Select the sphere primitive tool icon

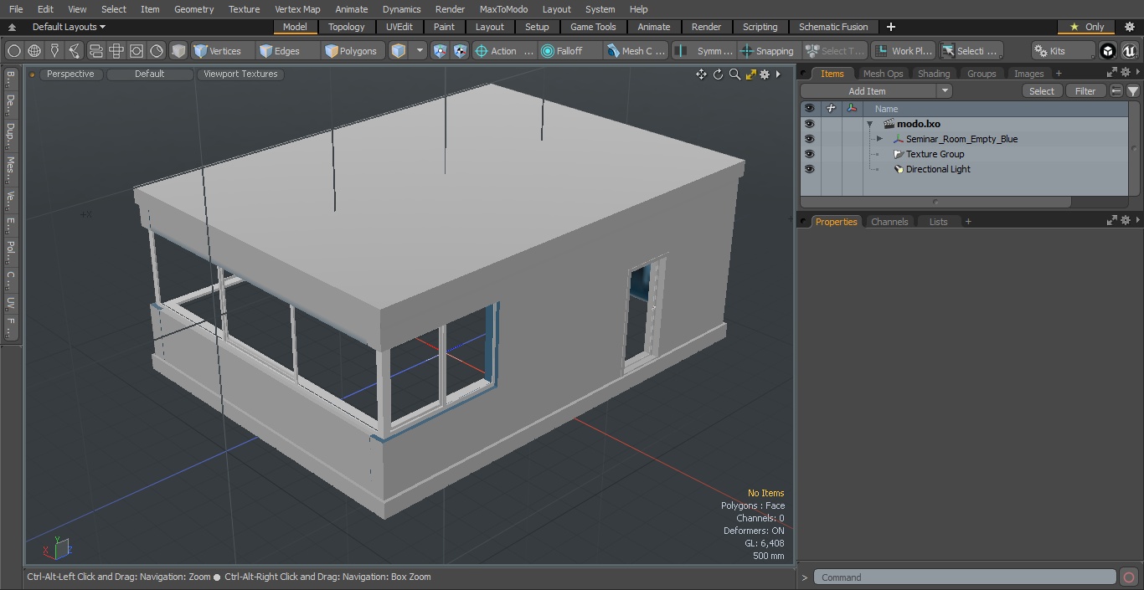coord(14,51)
